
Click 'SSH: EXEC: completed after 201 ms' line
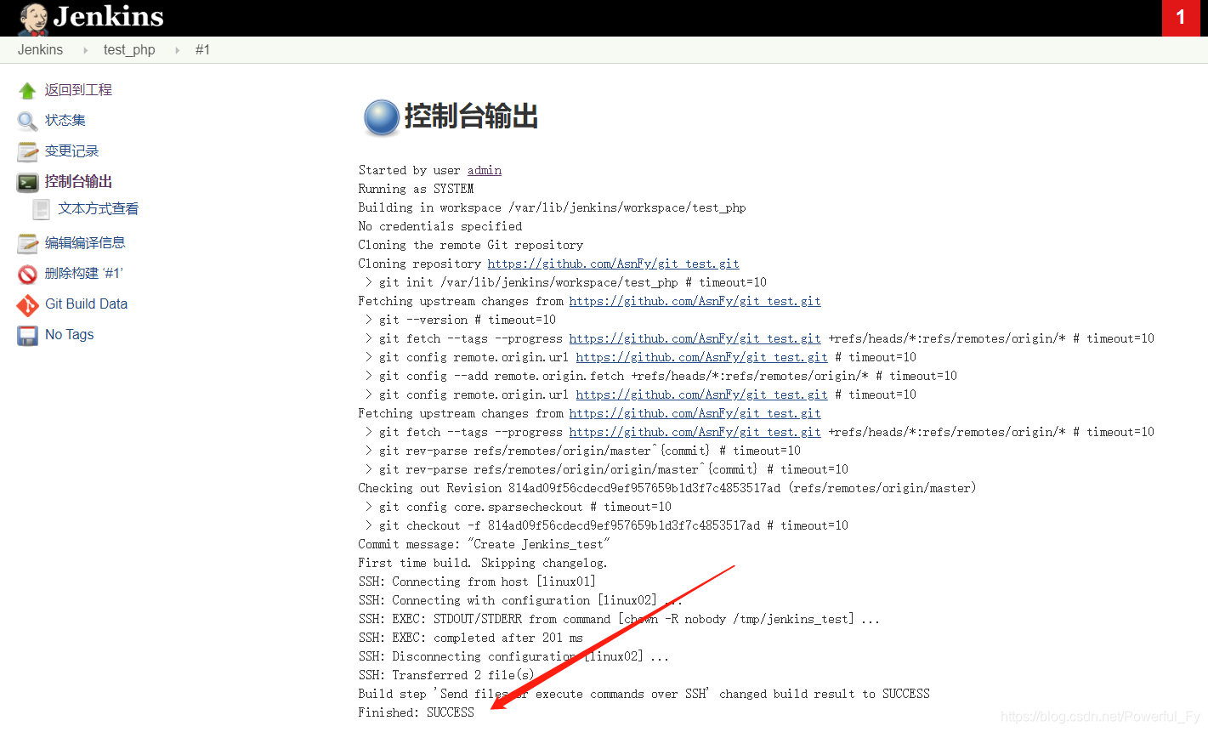(x=471, y=638)
